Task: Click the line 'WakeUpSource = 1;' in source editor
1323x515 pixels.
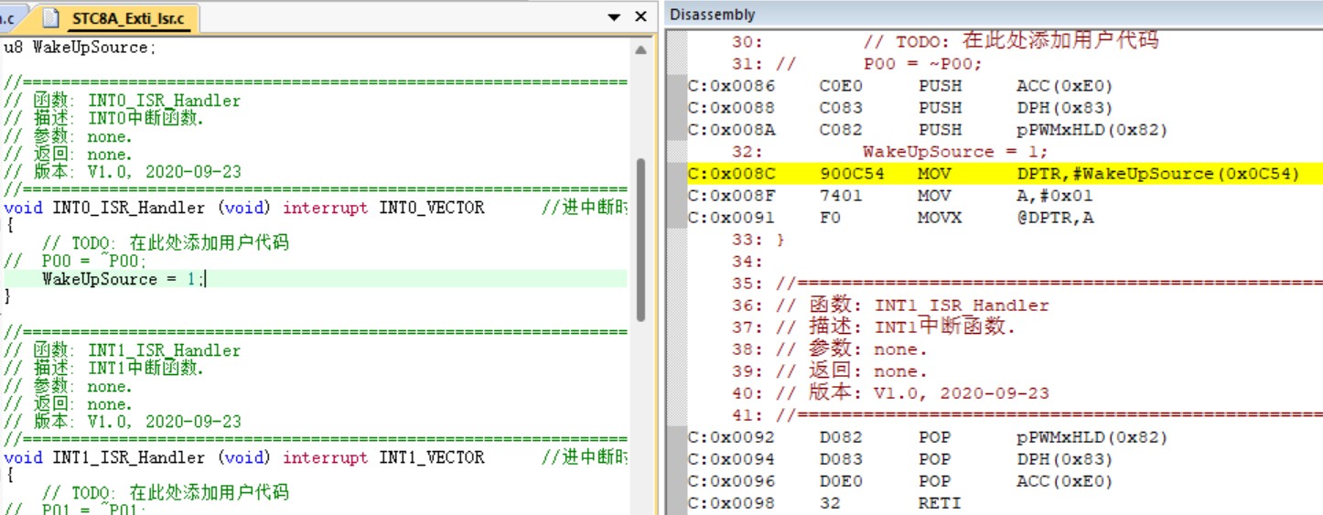Action: (125, 279)
